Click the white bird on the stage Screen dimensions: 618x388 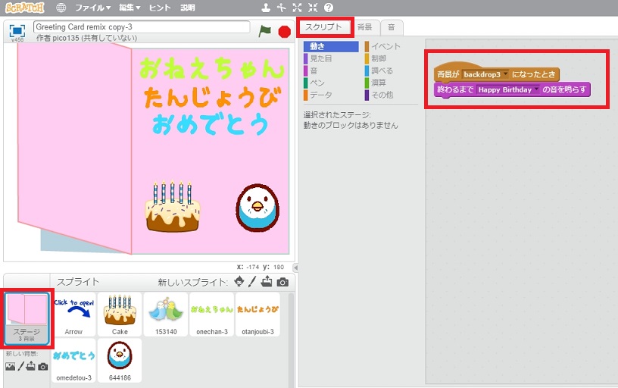257,208
